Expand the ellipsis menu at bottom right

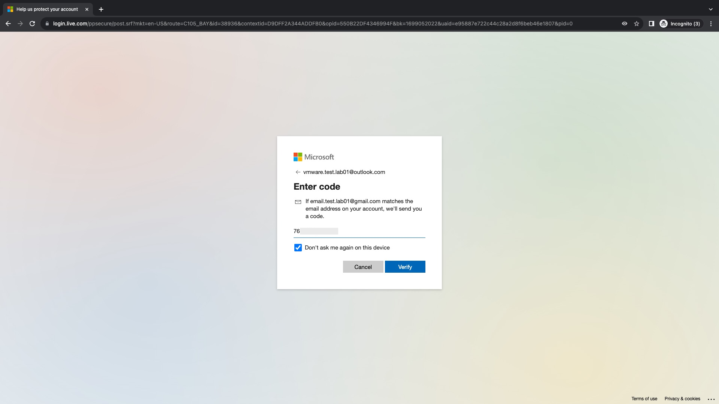712,399
